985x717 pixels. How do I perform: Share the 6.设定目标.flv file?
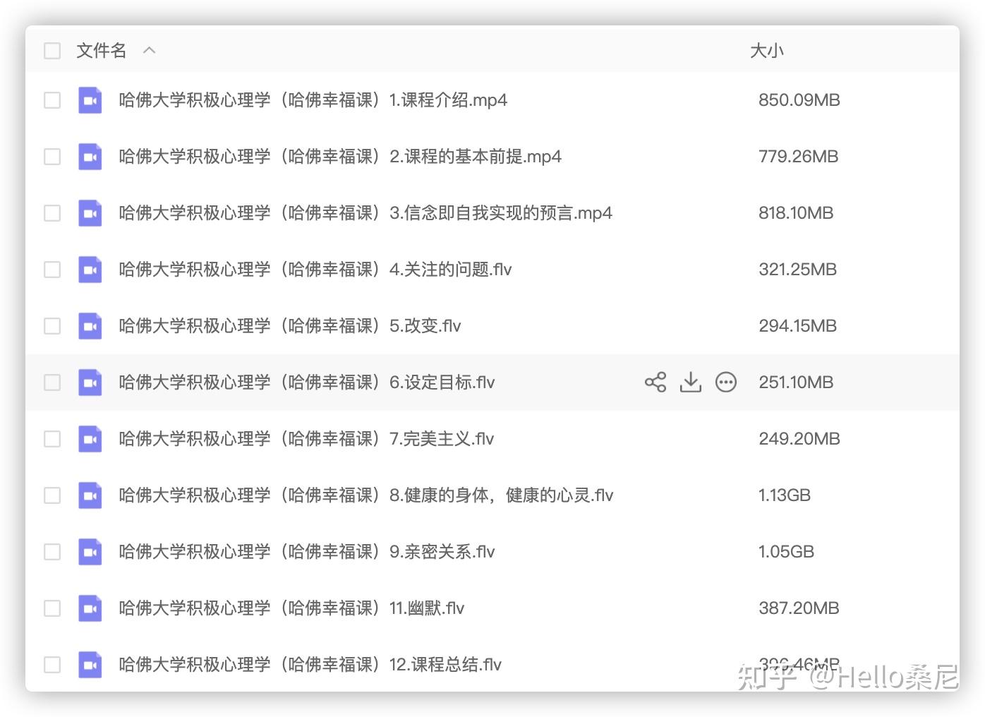655,382
